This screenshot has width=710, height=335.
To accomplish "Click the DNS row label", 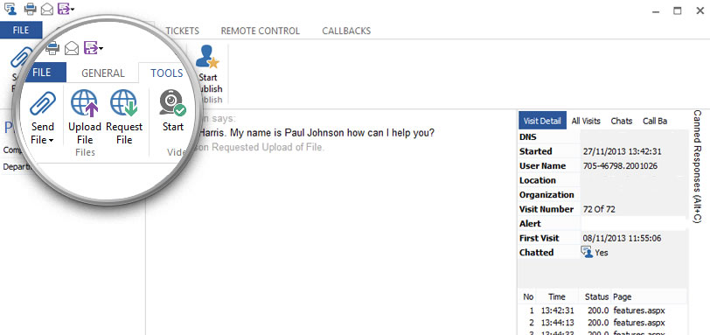I will (528, 136).
